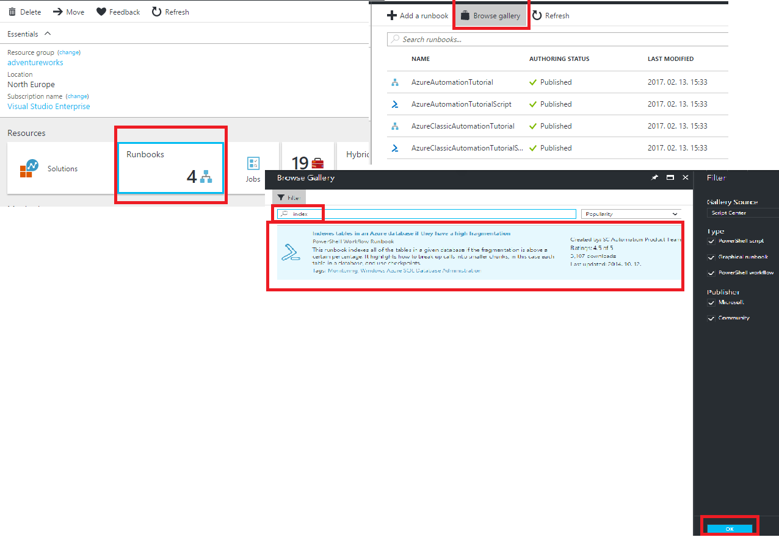Click the gallery search field containing index

[x=426, y=214]
